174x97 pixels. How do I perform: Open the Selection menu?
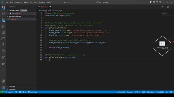coord(18,2)
